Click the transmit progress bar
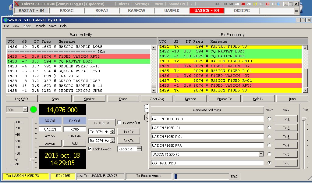 [201, 176]
